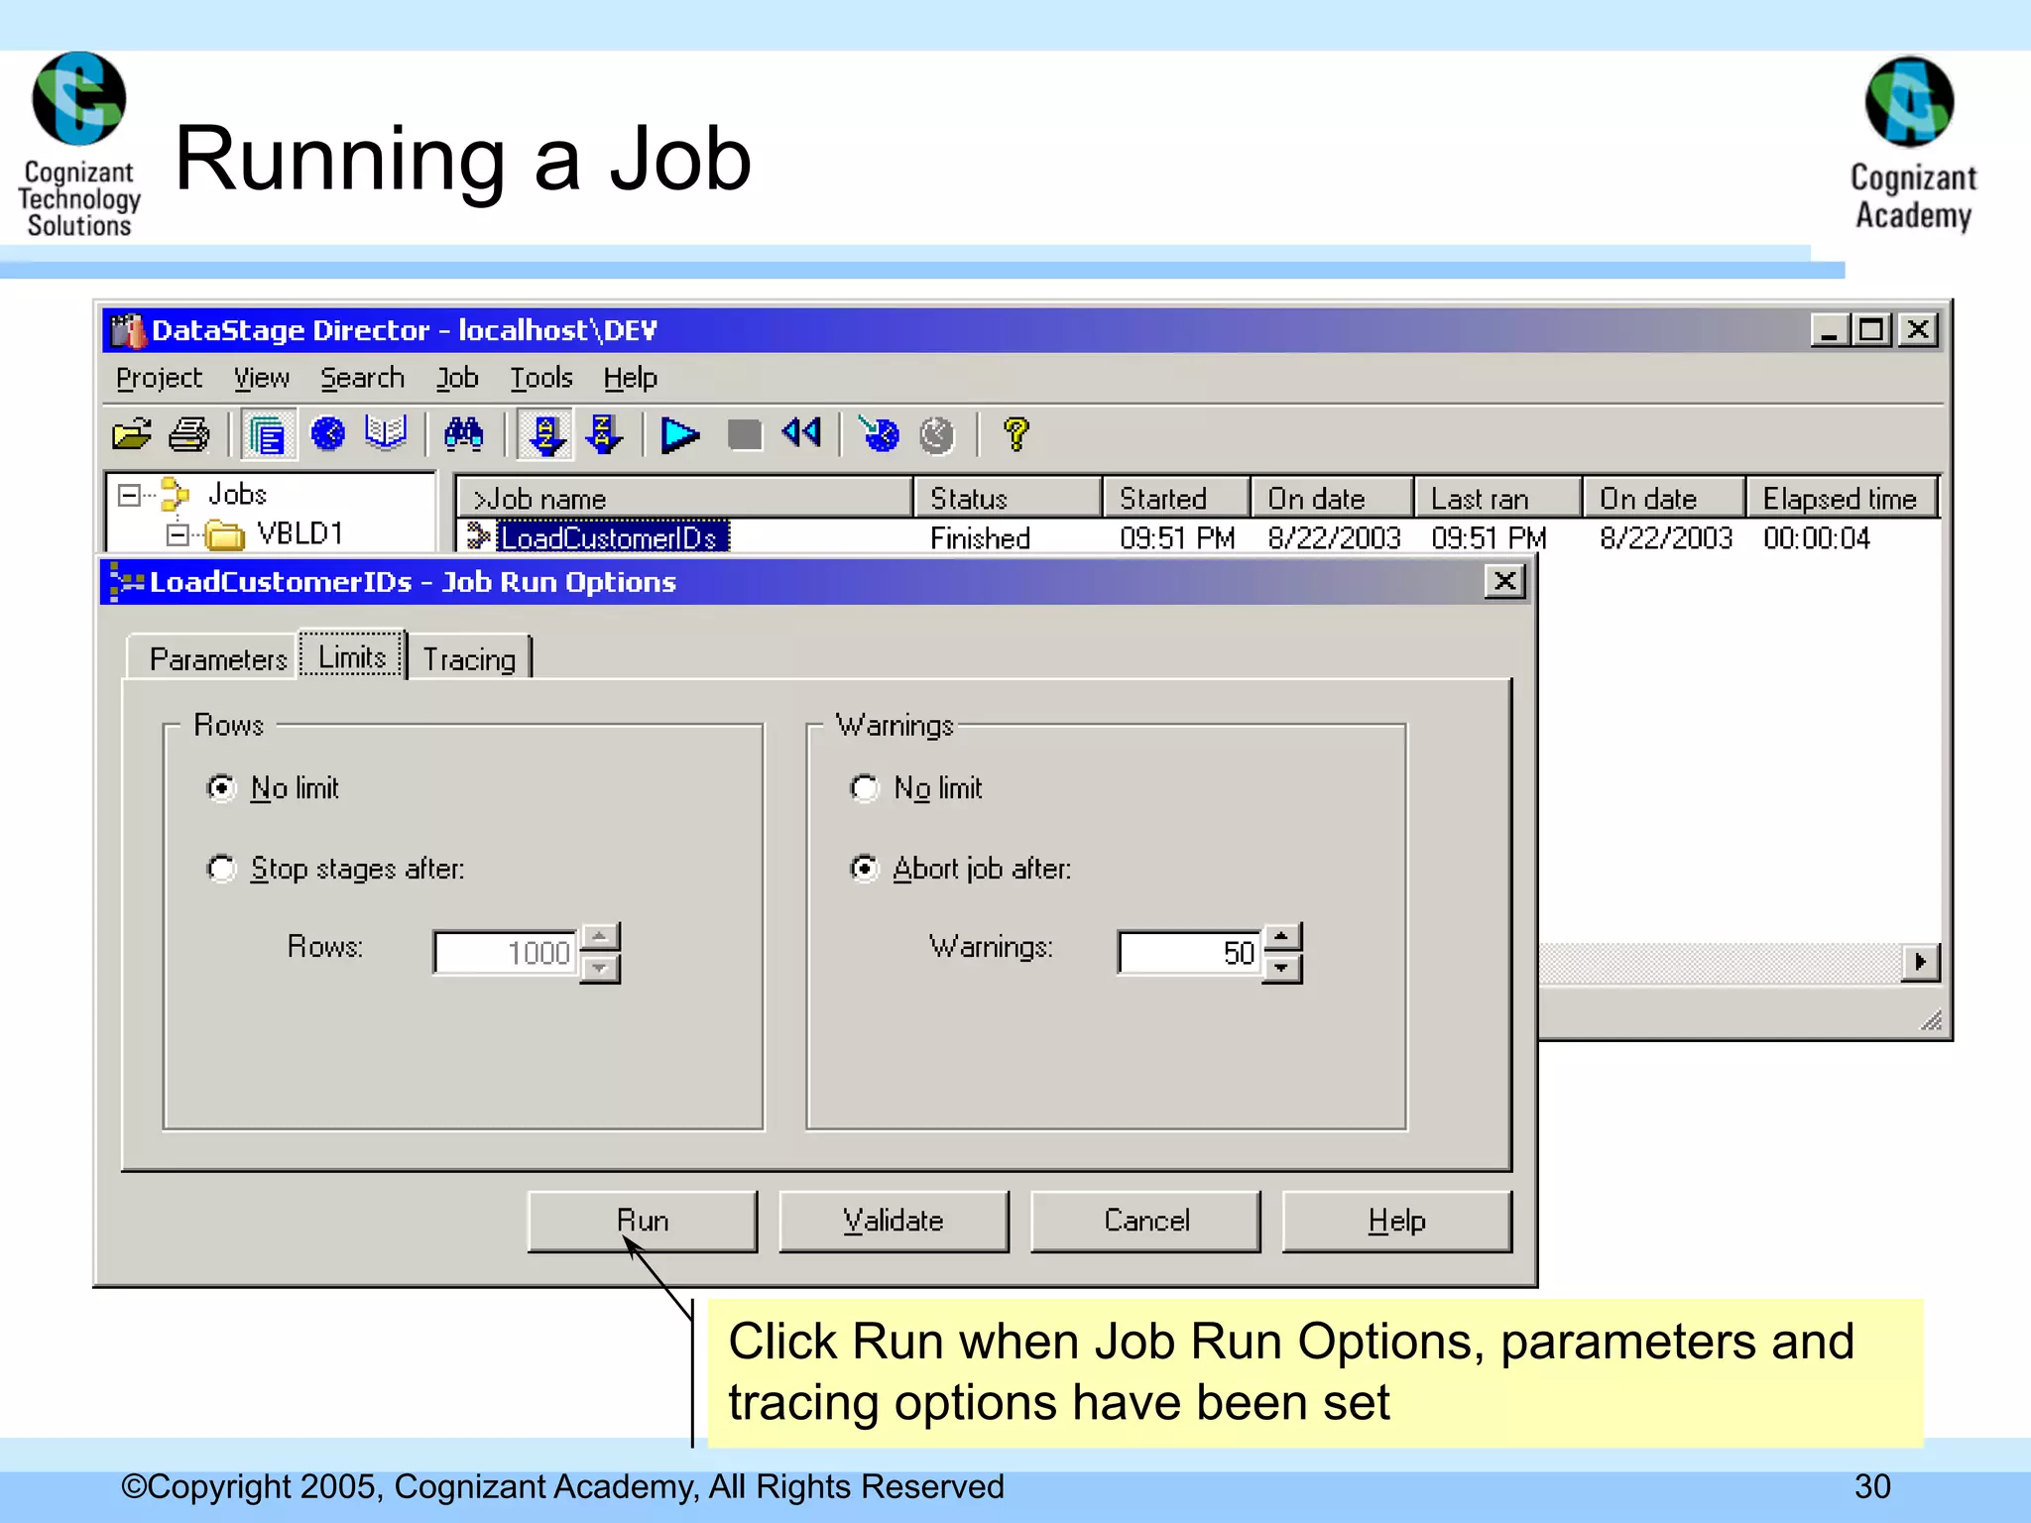Click the Validate button
Image resolution: width=2031 pixels, height=1523 pixels.
click(x=894, y=1221)
